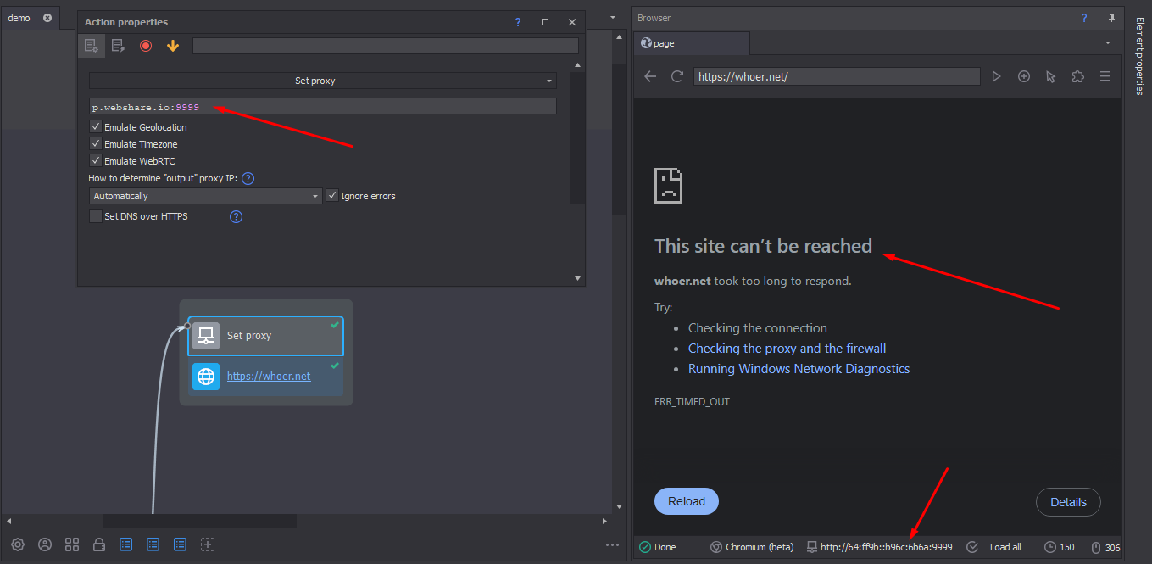The width and height of the screenshot is (1152, 564).
Task: Click the dashed-square add block icon
Action: pos(208,544)
